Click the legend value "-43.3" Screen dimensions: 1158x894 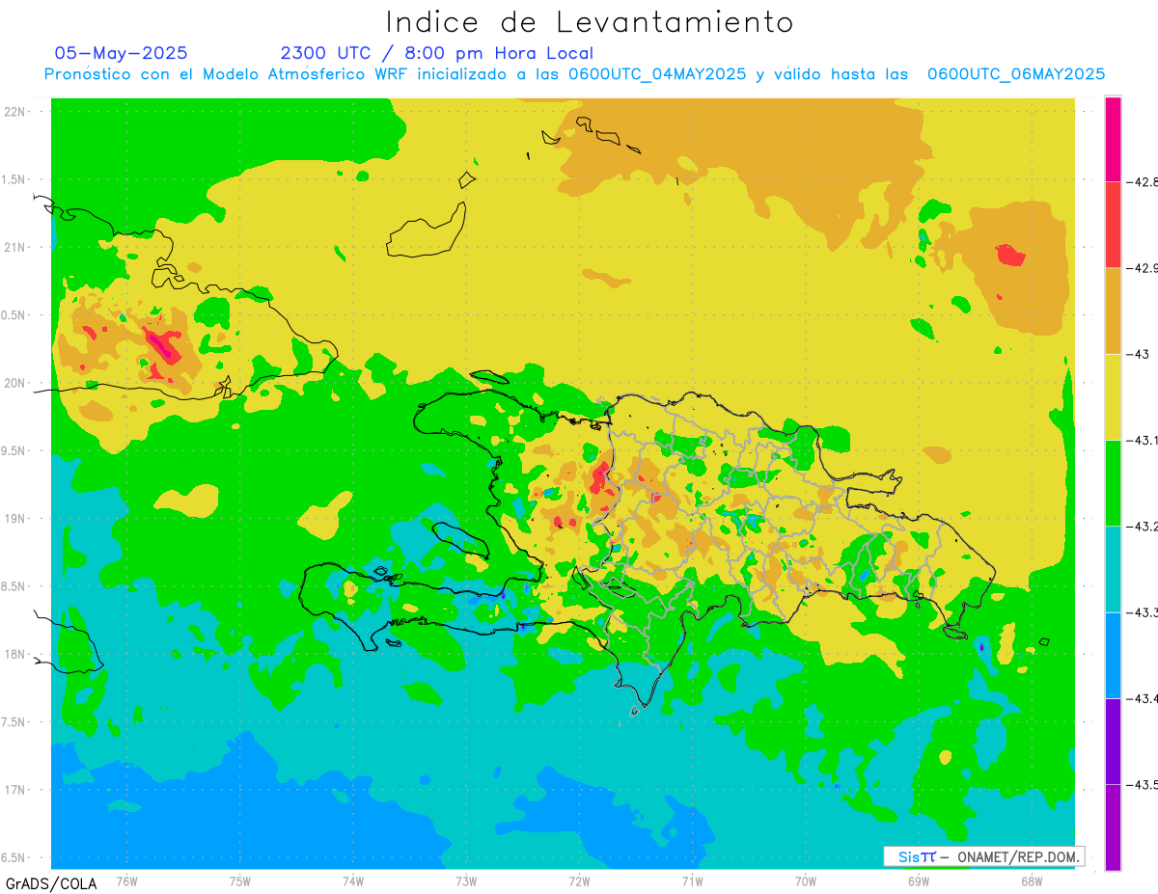[1143, 612]
